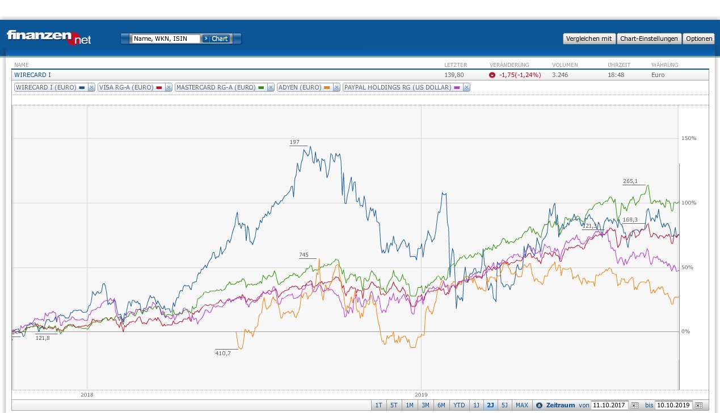Click the 2018 year marker on the axis

coord(87,395)
